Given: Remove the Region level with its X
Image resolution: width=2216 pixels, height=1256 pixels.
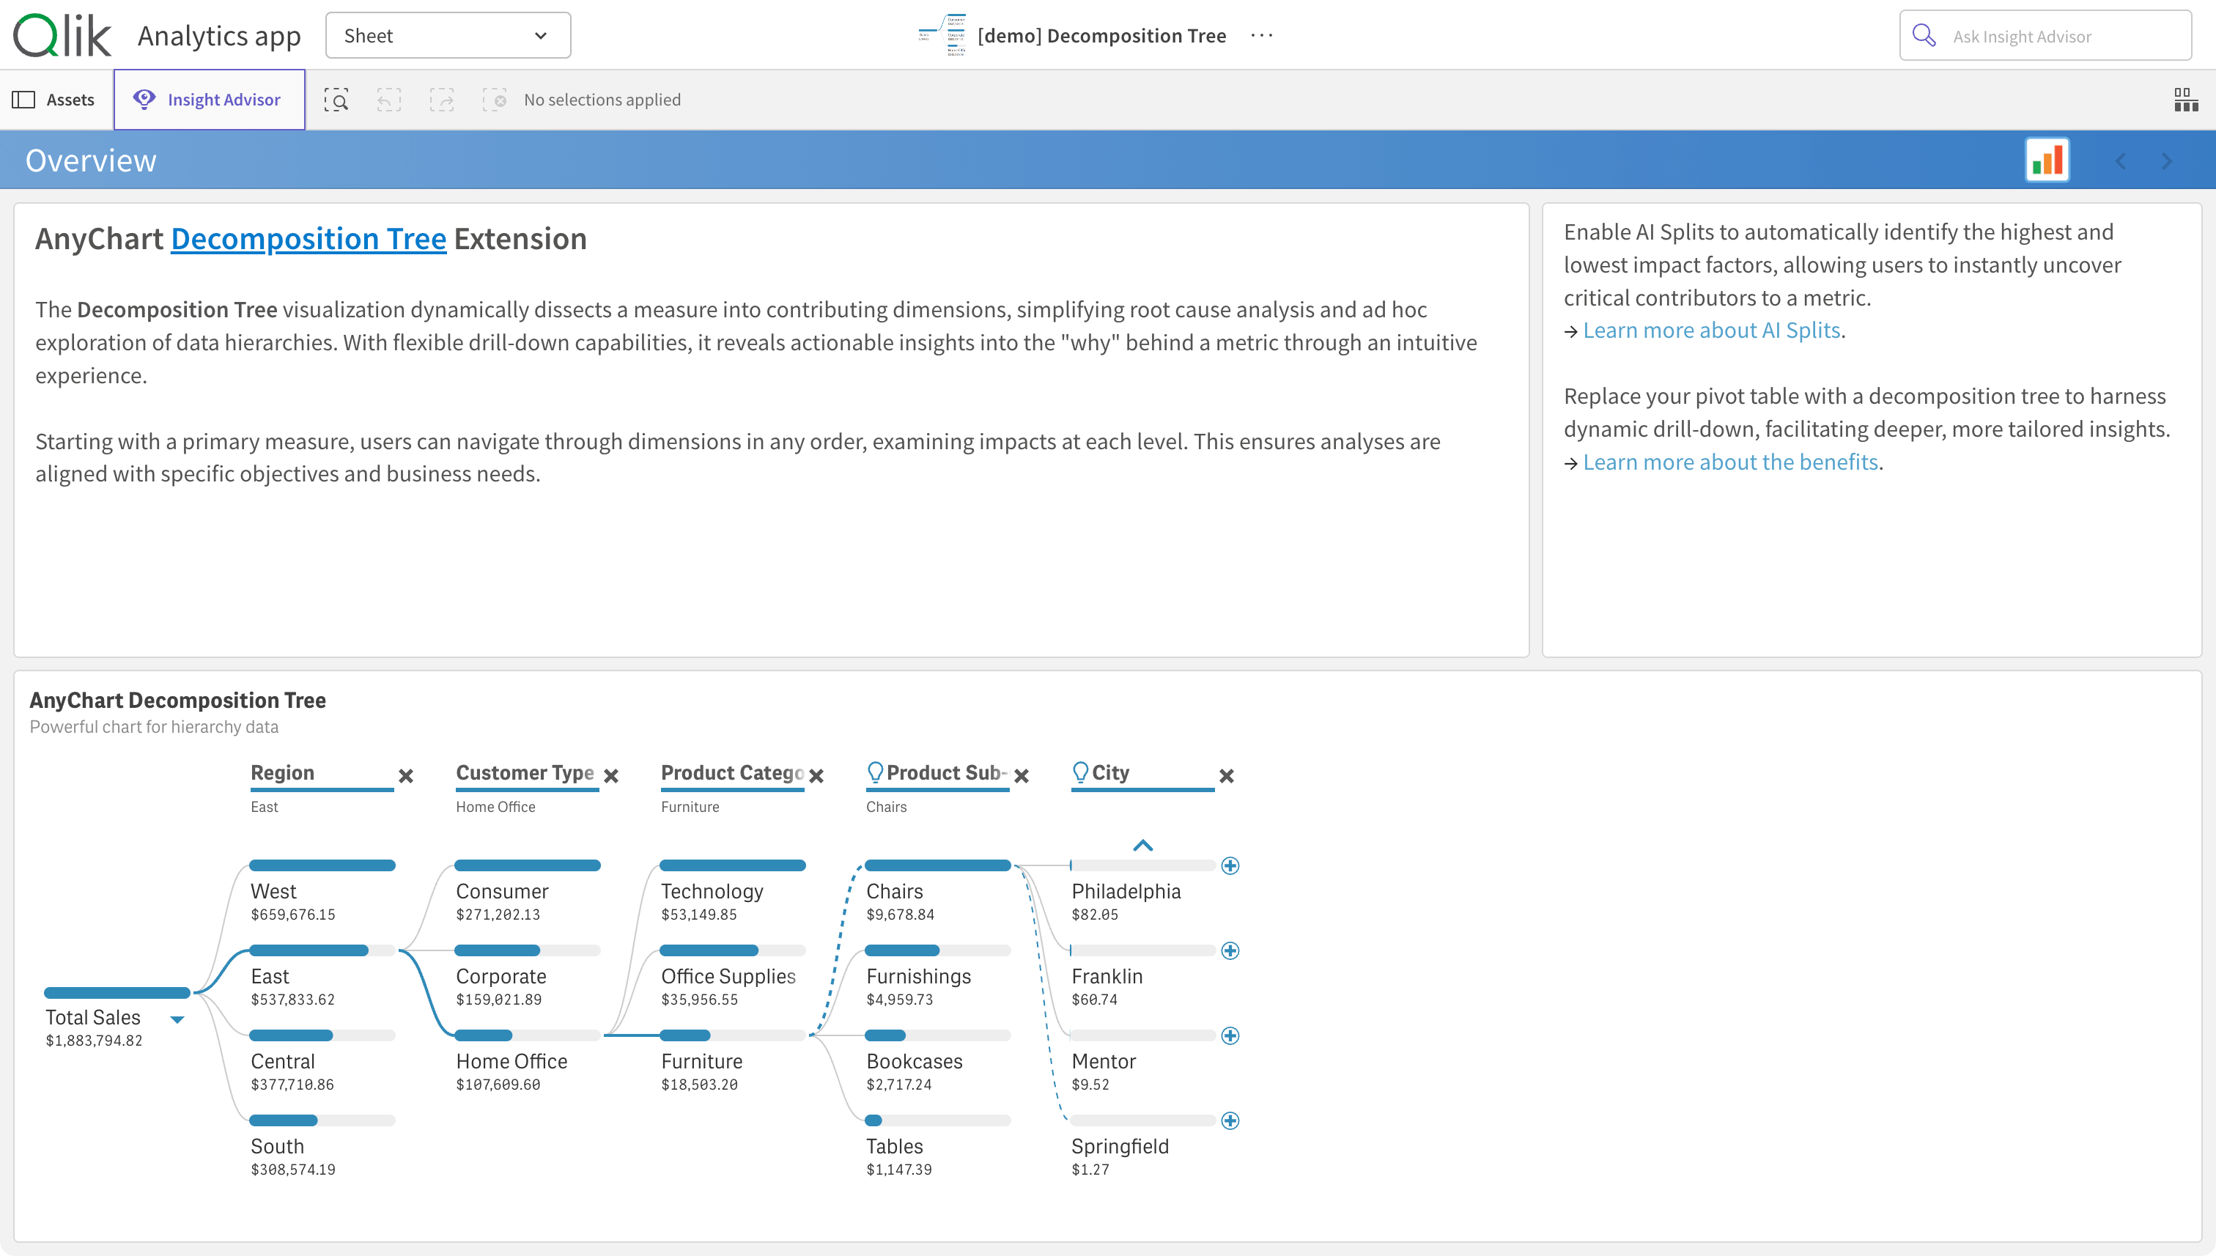Looking at the screenshot, I should [x=405, y=775].
